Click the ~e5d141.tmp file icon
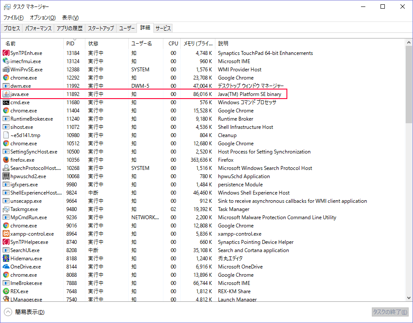The height and width of the screenshot is (323, 413). [6, 135]
